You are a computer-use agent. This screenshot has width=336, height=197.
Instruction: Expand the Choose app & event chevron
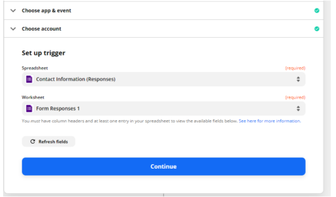13,11
